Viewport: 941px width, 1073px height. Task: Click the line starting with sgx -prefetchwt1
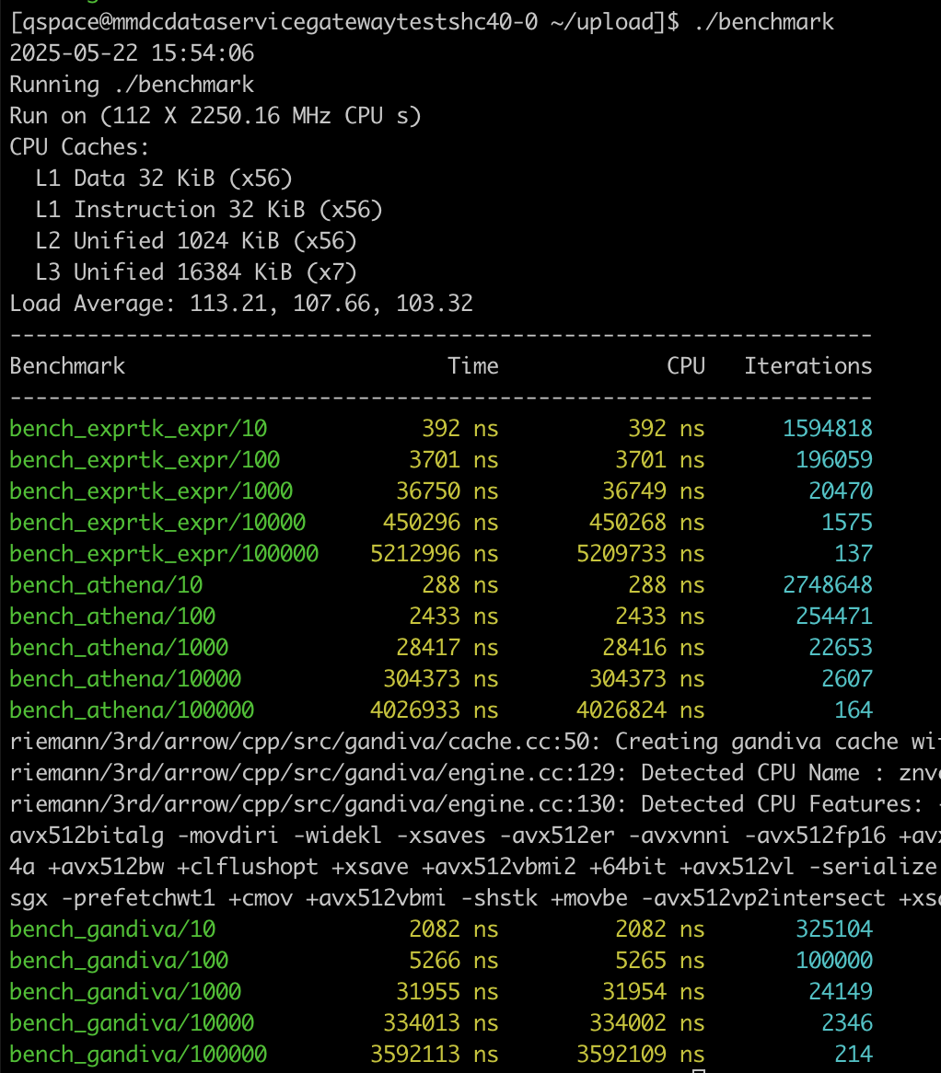tap(475, 898)
